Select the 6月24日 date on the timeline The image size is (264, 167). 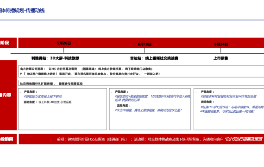click(x=221, y=44)
